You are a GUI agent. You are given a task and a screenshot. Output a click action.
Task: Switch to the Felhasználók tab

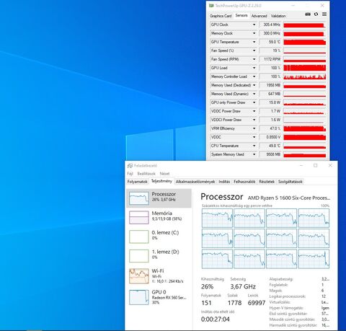pyautogui.click(x=244, y=182)
